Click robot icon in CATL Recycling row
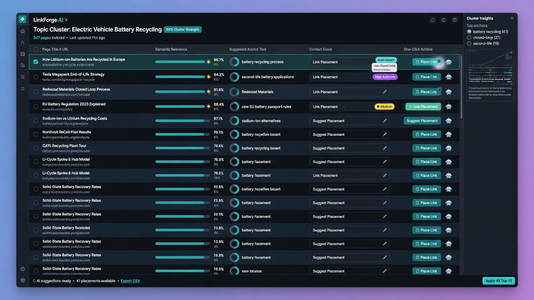This screenshot has height=300, width=534. (x=448, y=148)
